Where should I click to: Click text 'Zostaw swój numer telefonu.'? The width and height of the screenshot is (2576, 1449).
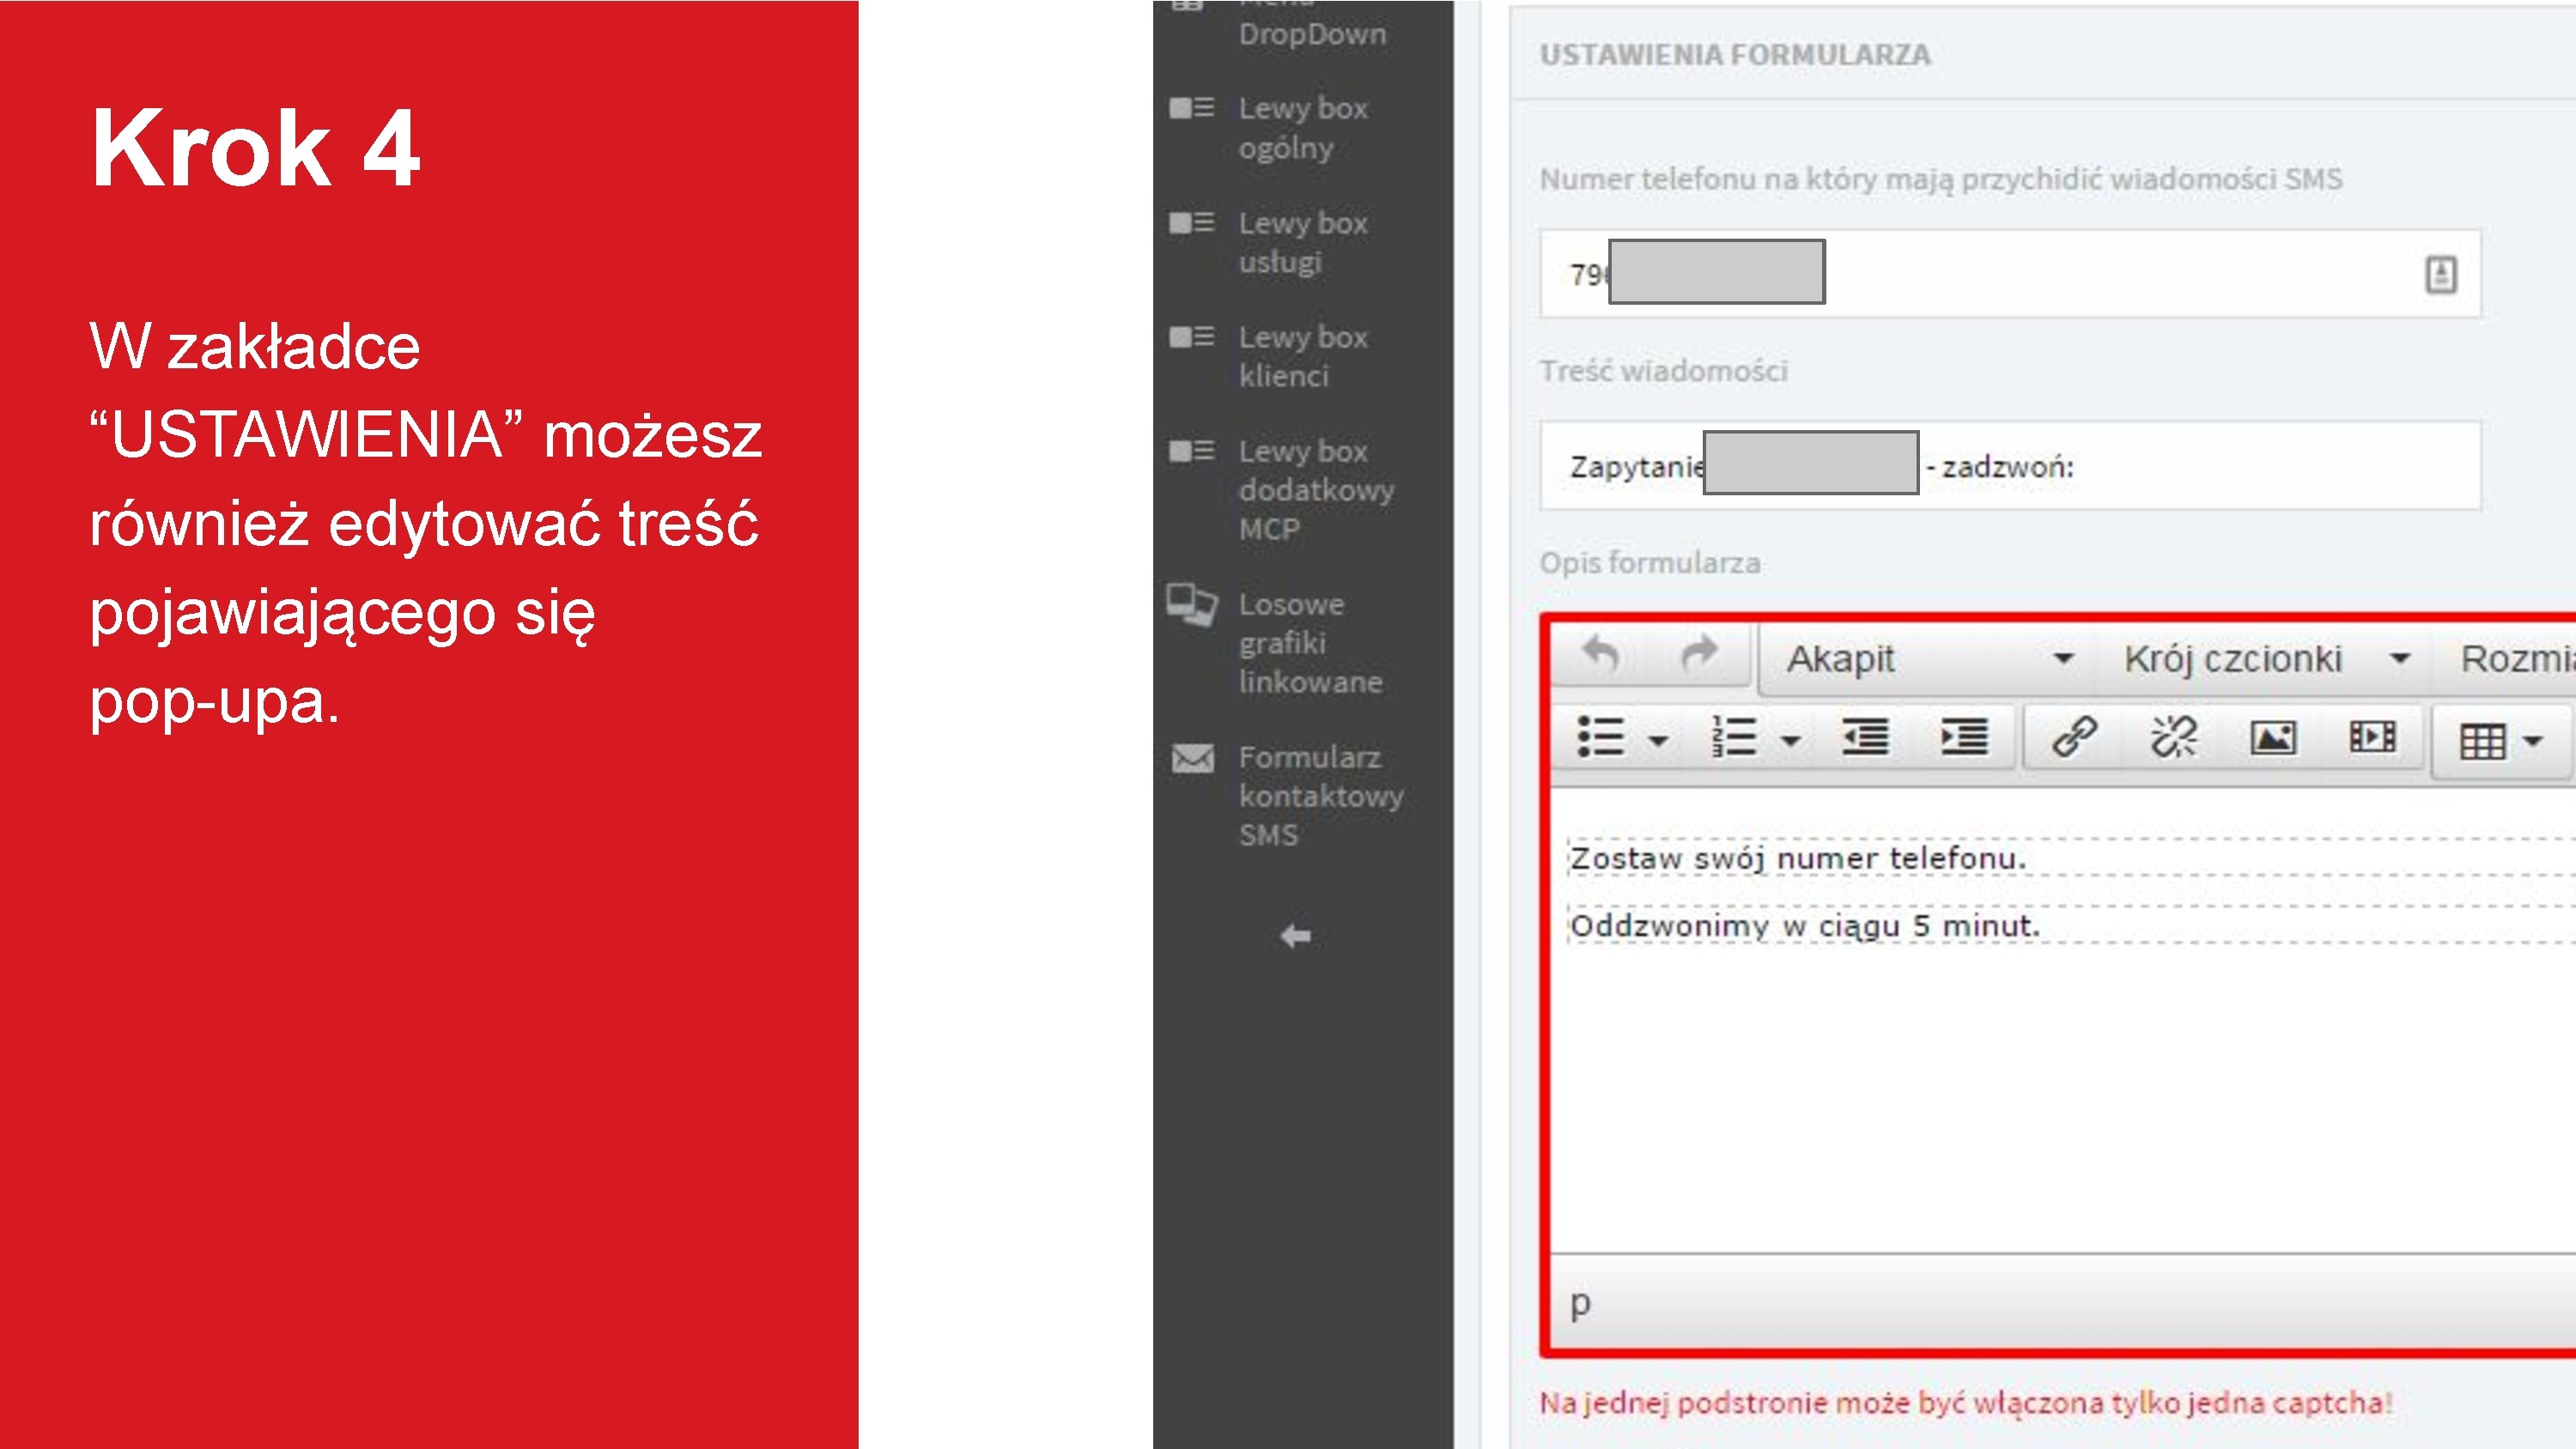(1797, 858)
